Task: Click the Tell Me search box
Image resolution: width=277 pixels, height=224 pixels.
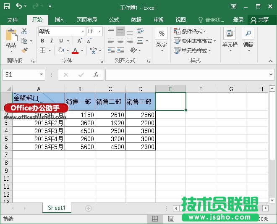Action: tap(212, 20)
